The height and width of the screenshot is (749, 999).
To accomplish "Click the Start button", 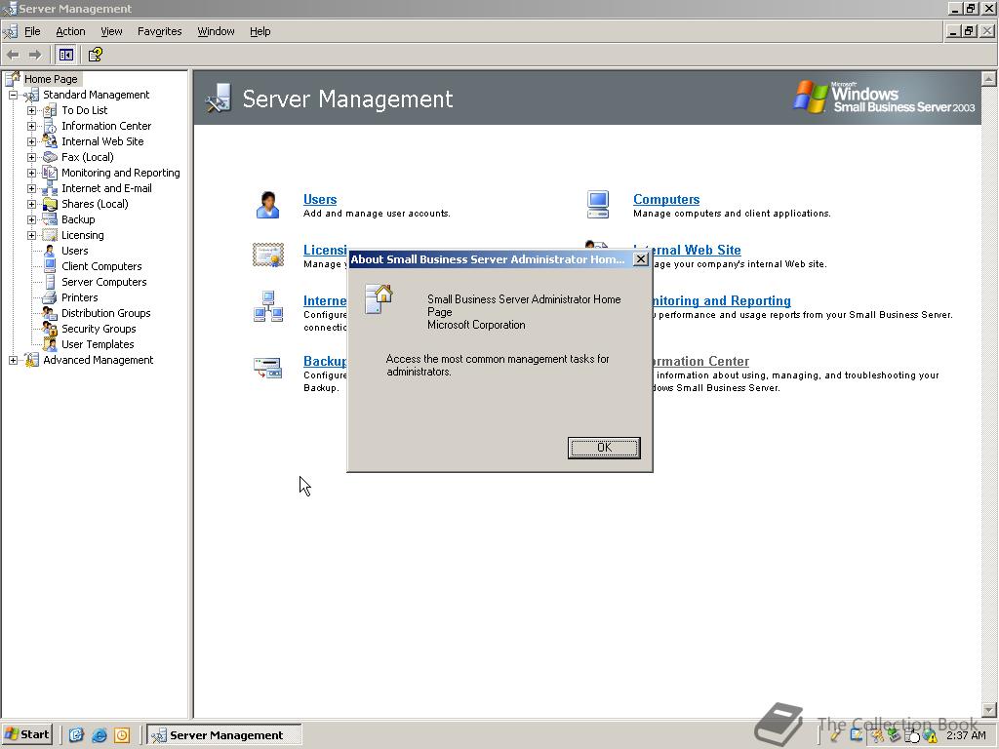I will pyautogui.click(x=26, y=734).
